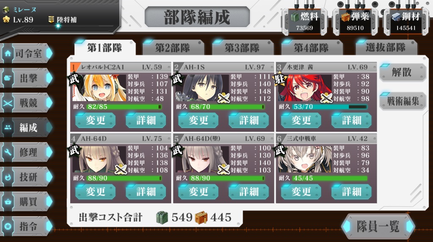
Task: Click 詳細 for AH-1S unit
Action: click(249, 120)
